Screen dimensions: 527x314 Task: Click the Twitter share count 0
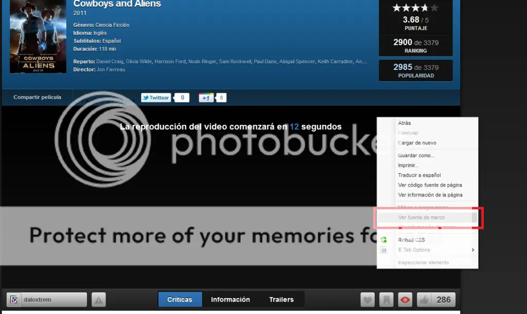pos(182,98)
